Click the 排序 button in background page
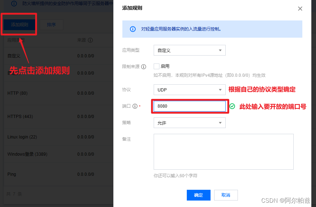 51,25
